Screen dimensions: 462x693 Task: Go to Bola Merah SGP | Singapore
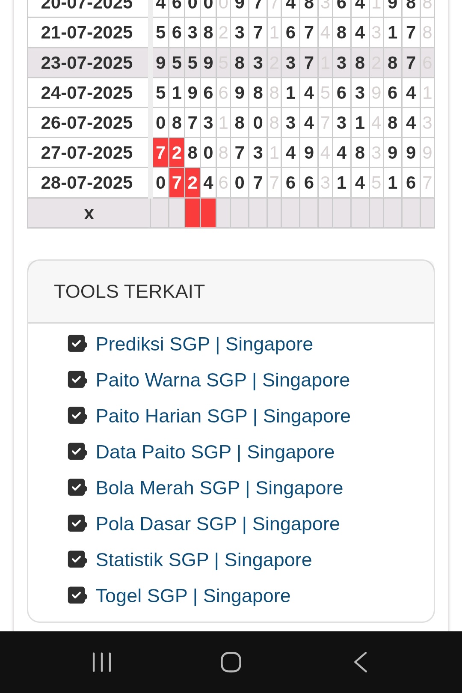coord(219,488)
